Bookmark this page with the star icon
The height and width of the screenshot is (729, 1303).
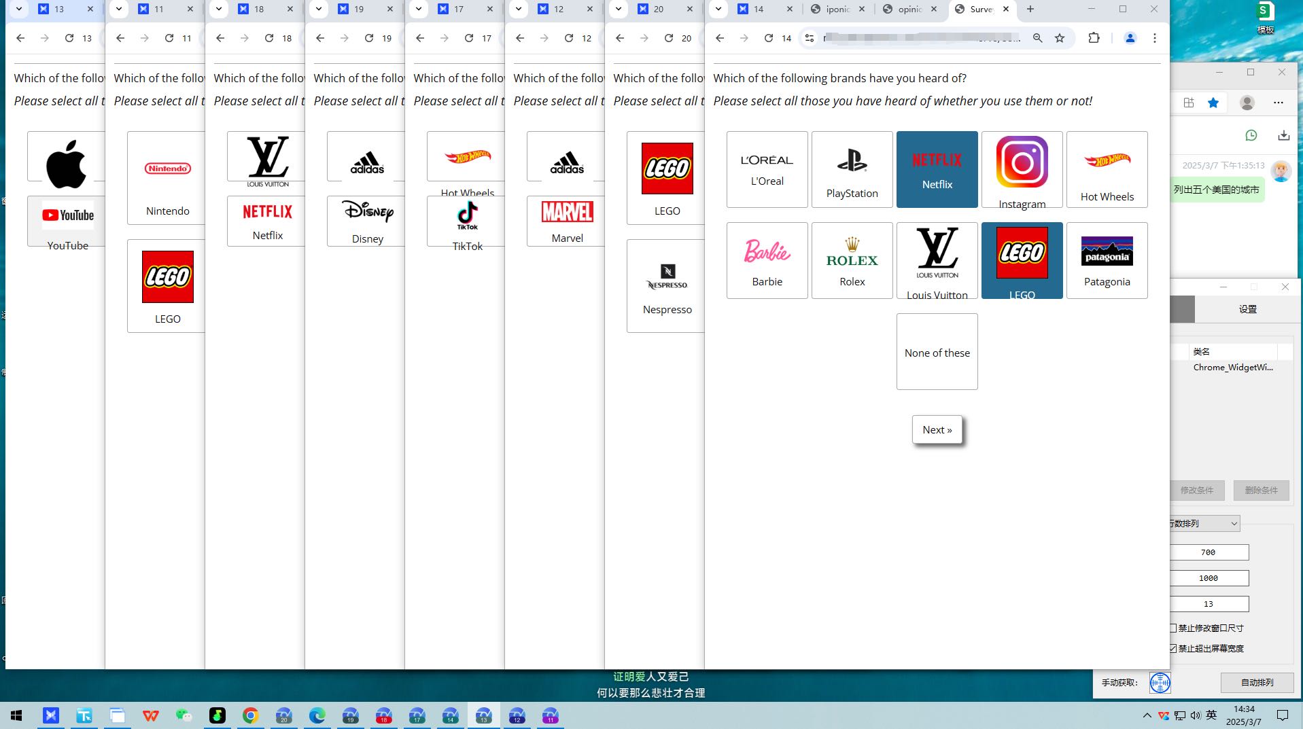(1060, 38)
